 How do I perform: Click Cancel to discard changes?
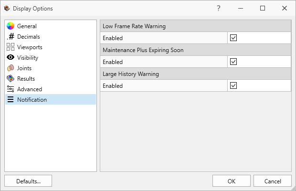pos(273,181)
